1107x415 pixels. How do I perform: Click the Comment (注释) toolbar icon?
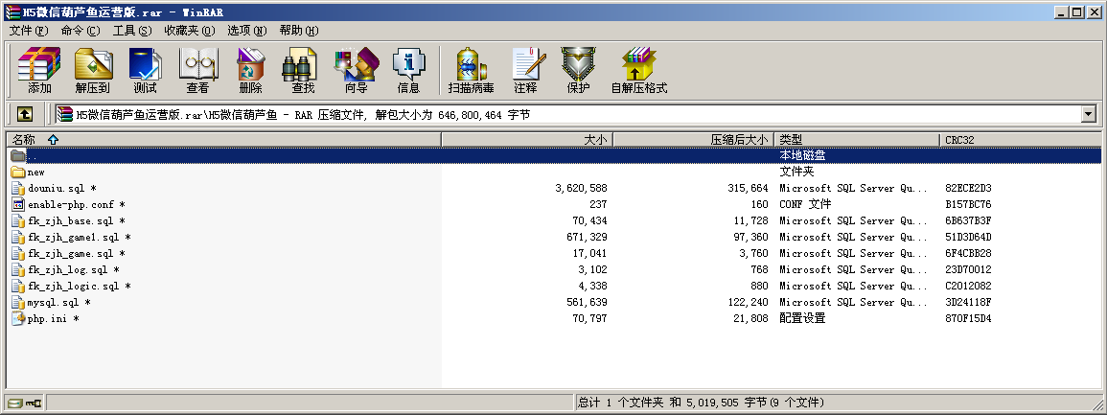[x=525, y=71]
